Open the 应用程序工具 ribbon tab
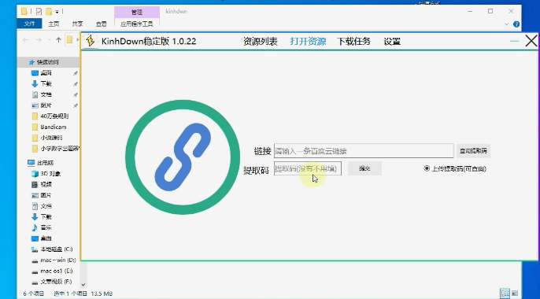This screenshot has height=299, width=540. click(137, 24)
